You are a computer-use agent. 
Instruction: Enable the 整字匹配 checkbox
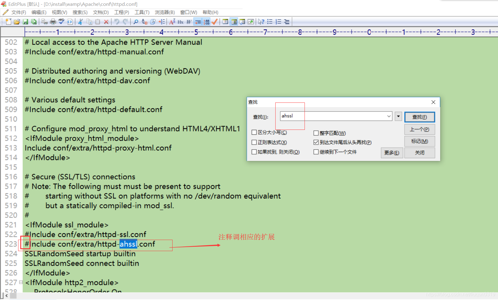pos(316,133)
